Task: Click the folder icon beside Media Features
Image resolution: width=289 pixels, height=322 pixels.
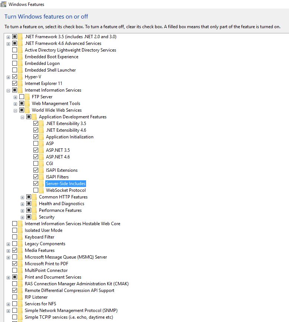Action: tap(20, 250)
